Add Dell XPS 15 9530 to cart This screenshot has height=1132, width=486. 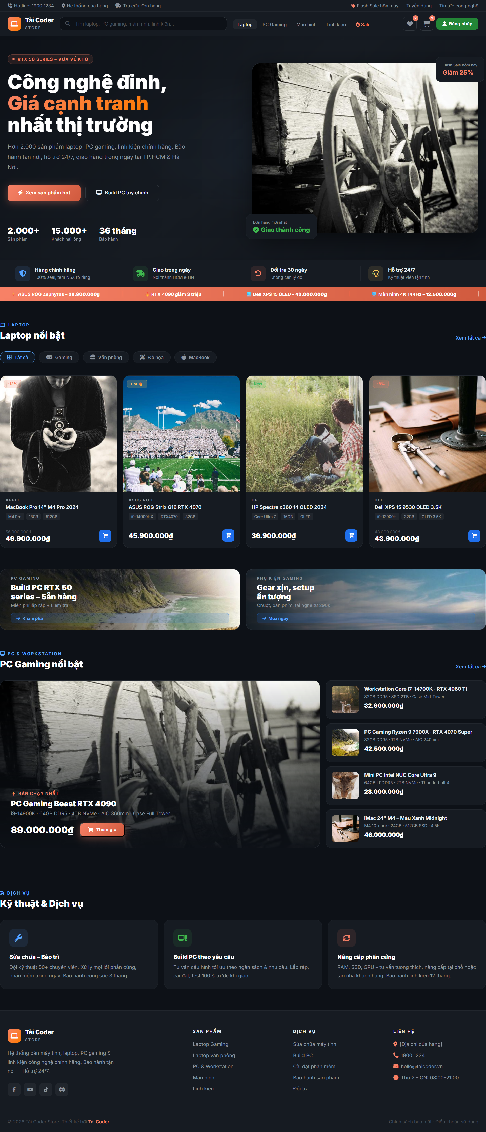(x=474, y=536)
